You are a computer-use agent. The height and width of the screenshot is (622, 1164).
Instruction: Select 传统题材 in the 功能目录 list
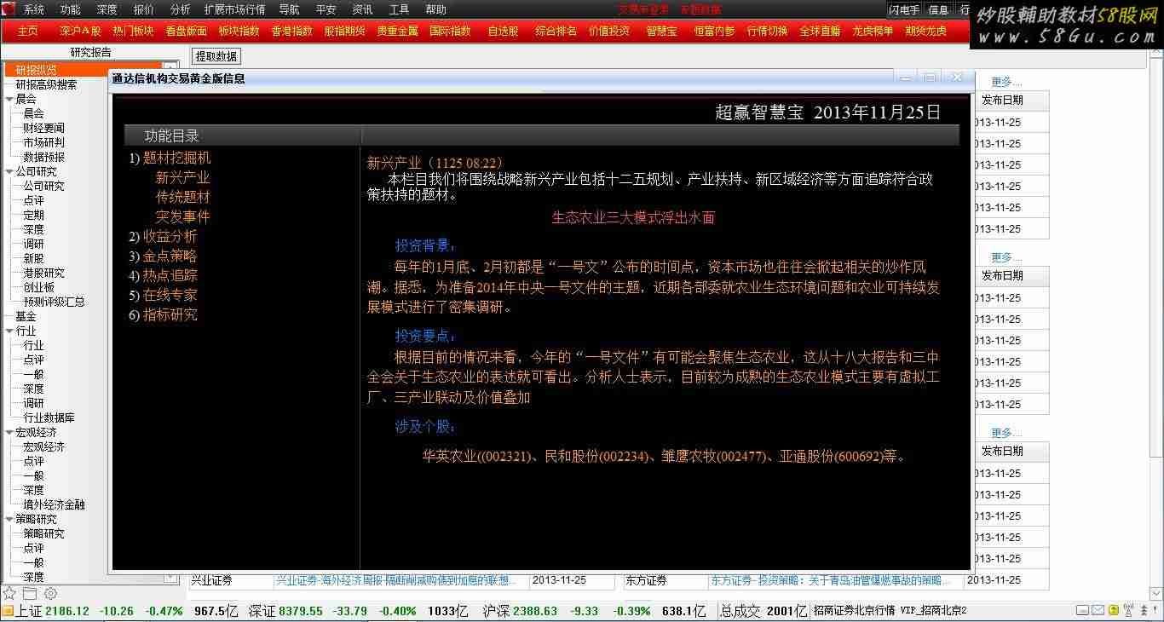coord(182,198)
